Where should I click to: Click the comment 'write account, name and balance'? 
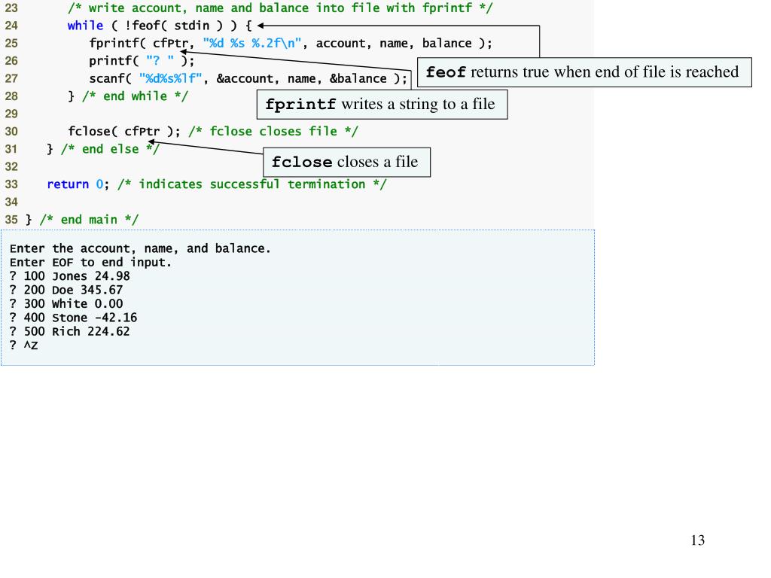[x=280, y=8]
